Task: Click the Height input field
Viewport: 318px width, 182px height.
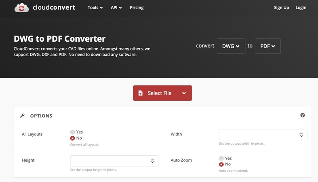Action: click(x=114, y=161)
